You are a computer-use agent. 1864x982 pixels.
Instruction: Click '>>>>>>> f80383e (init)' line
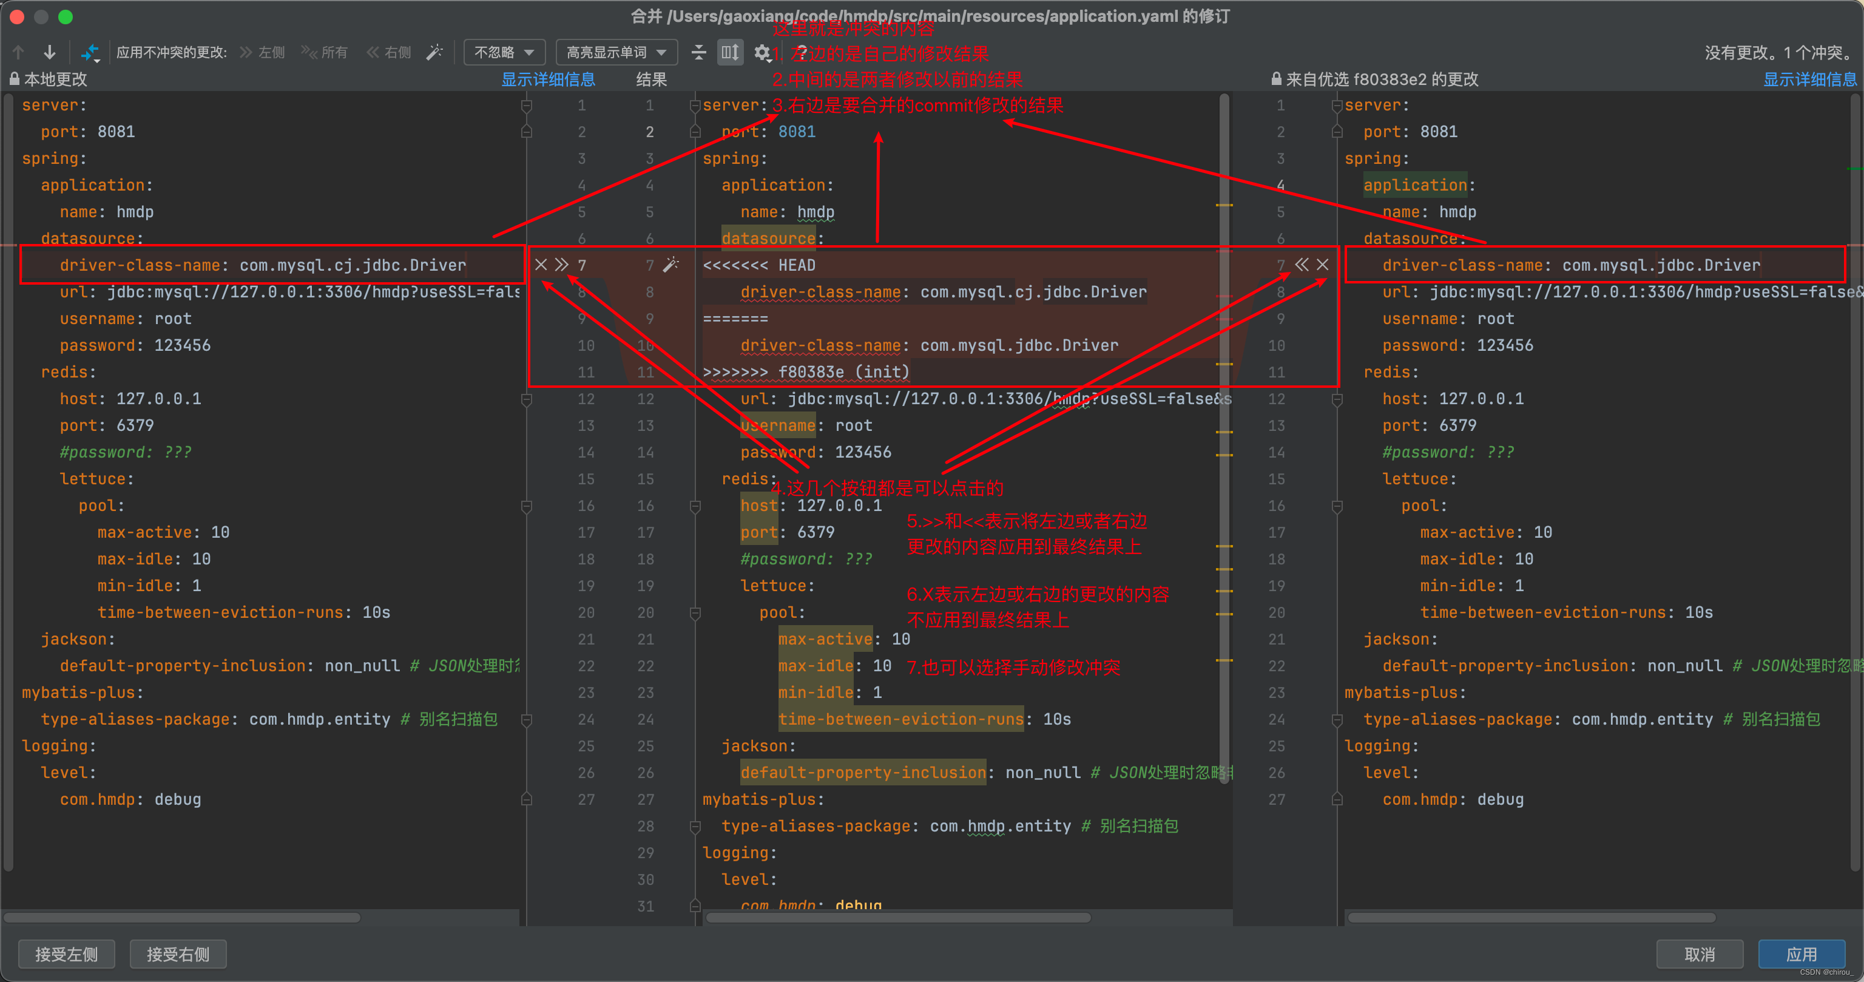(806, 372)
